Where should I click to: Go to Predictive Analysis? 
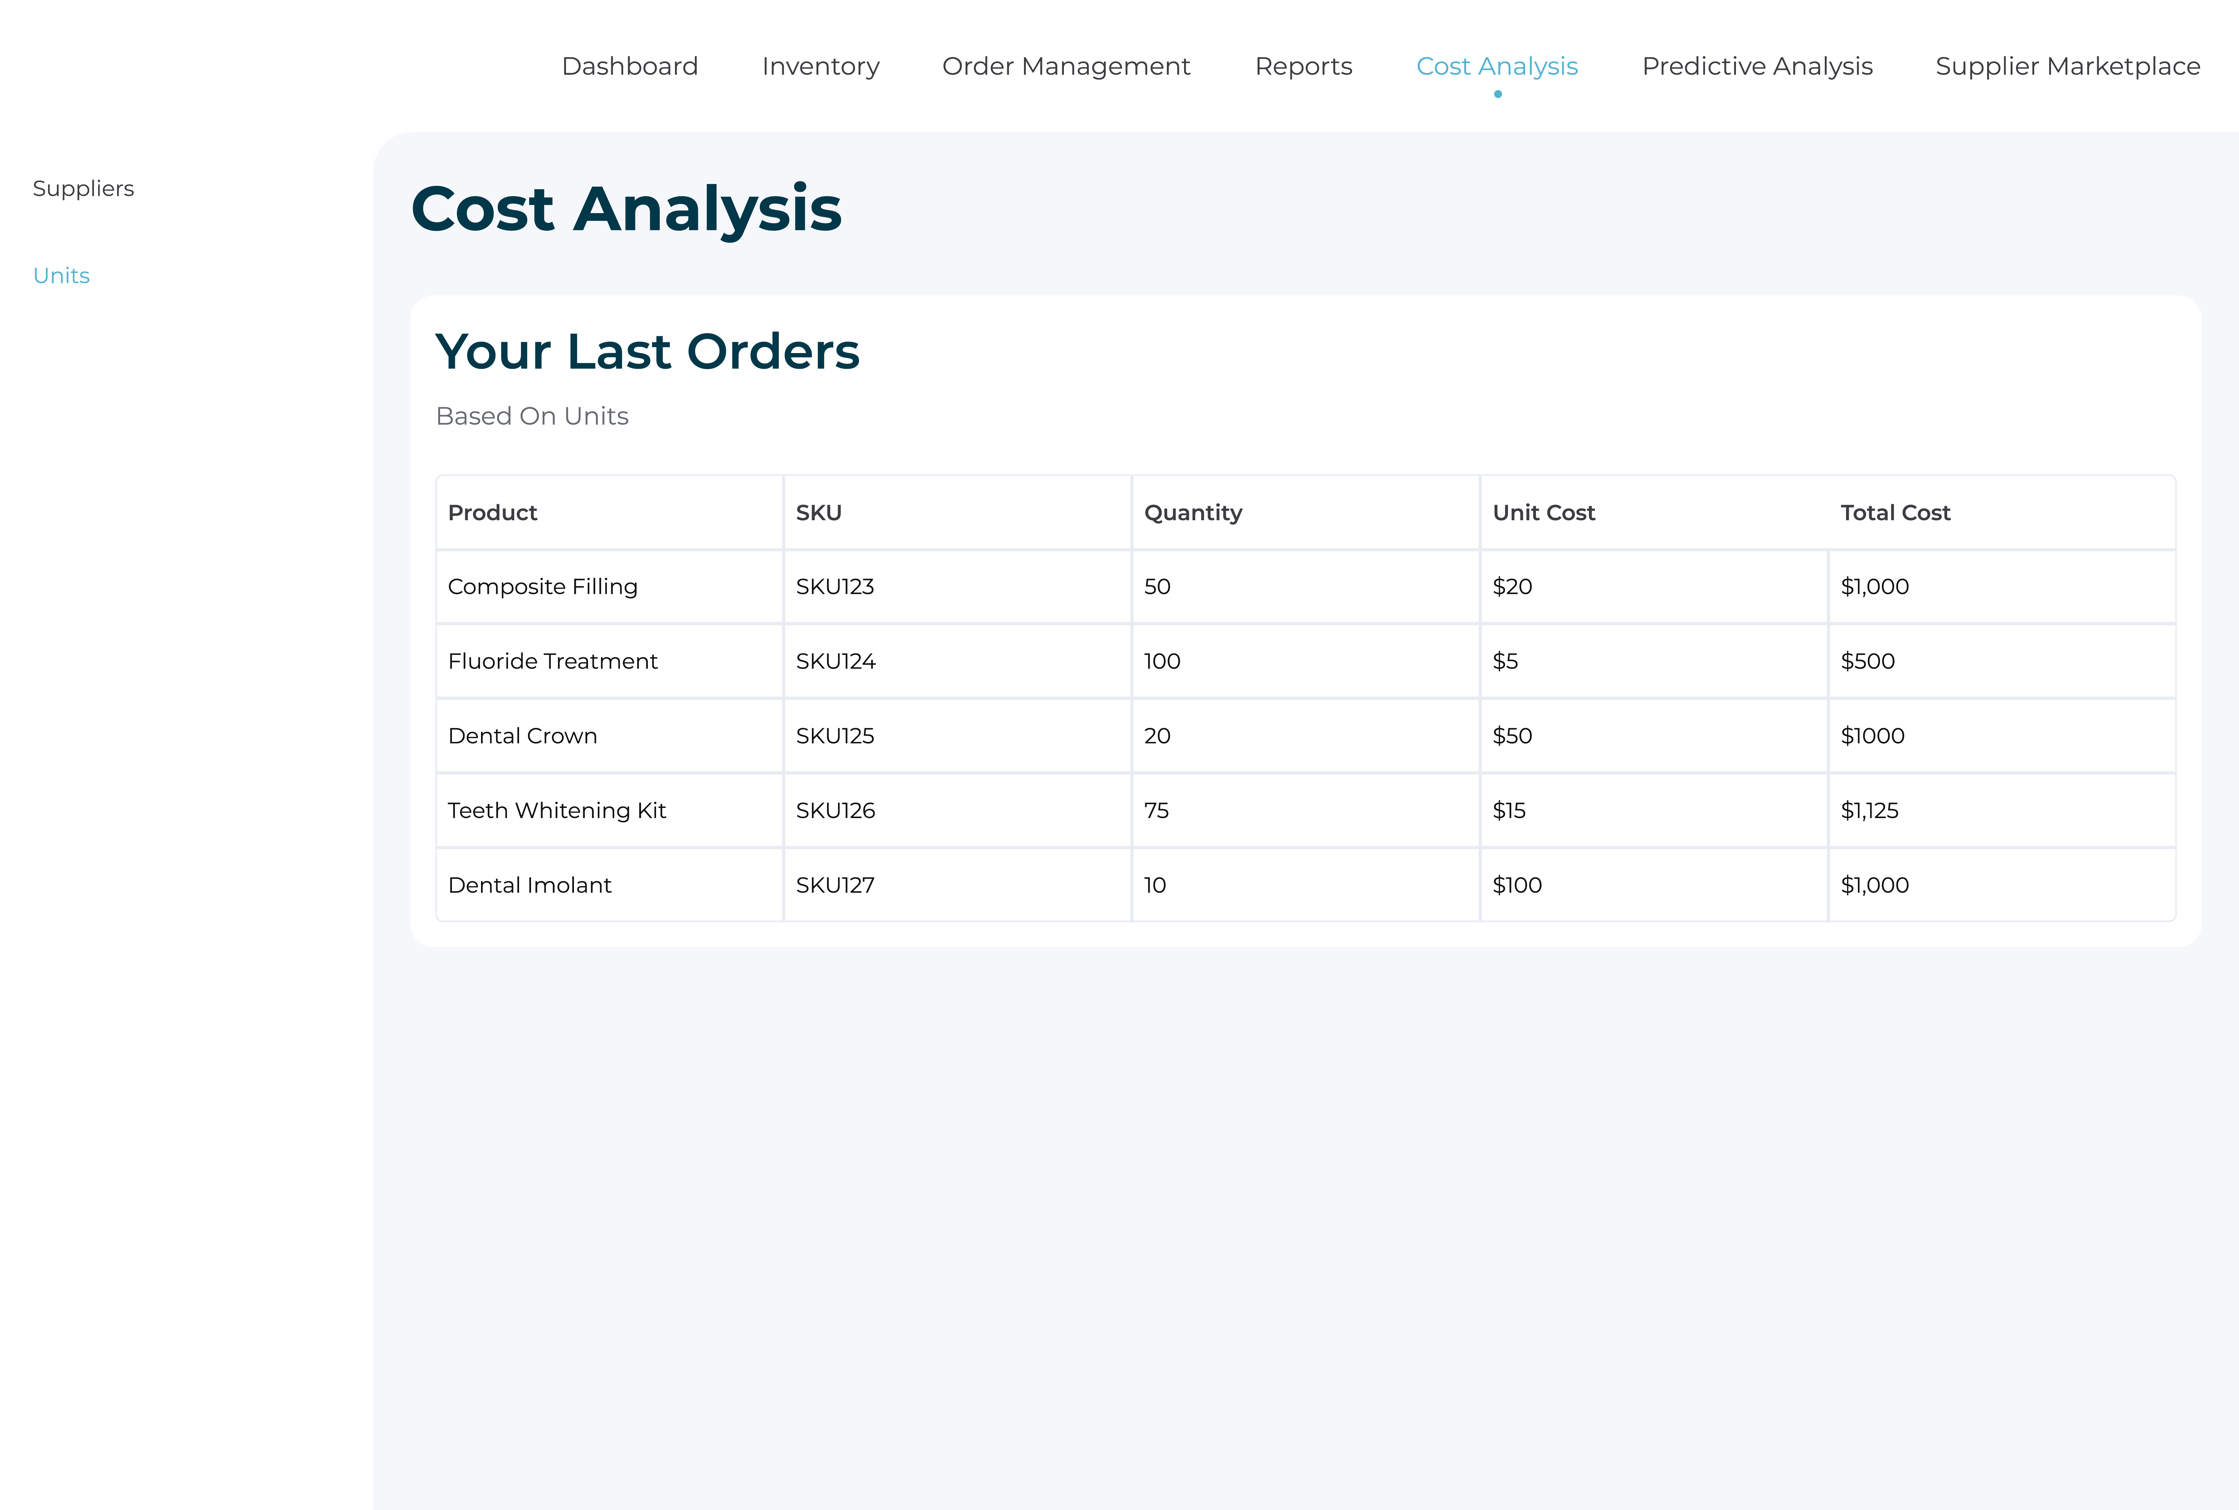(x=1757, y=65)
